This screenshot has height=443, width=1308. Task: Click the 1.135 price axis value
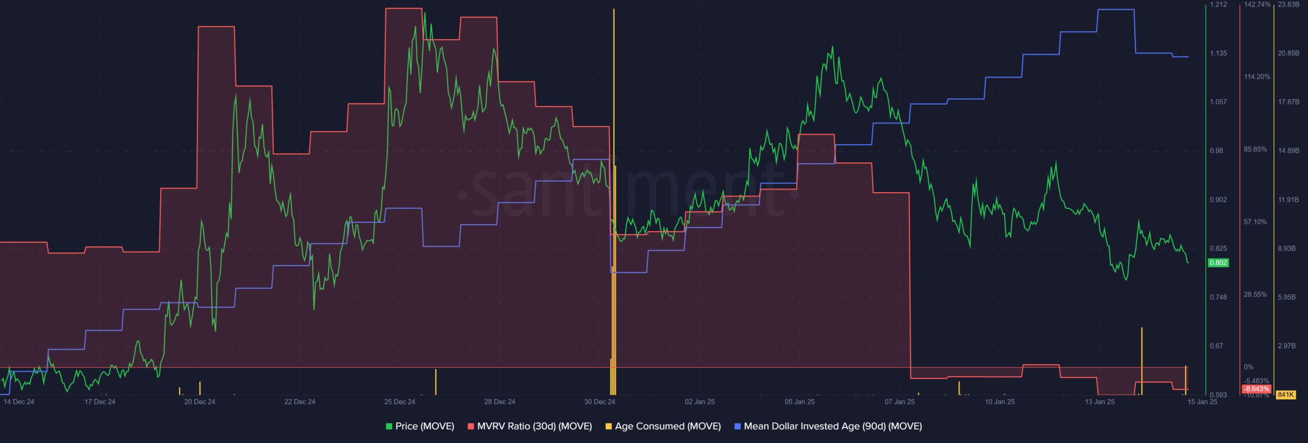[x=1218, y=53]
